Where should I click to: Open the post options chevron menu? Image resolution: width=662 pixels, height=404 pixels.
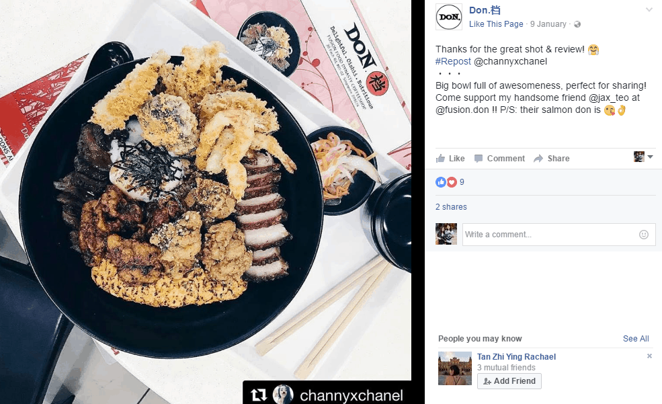pos(649,9)
